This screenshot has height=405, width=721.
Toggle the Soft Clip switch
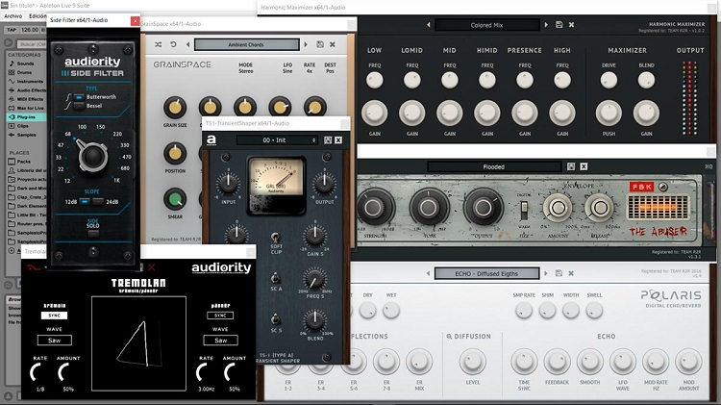tap(275, 237)
